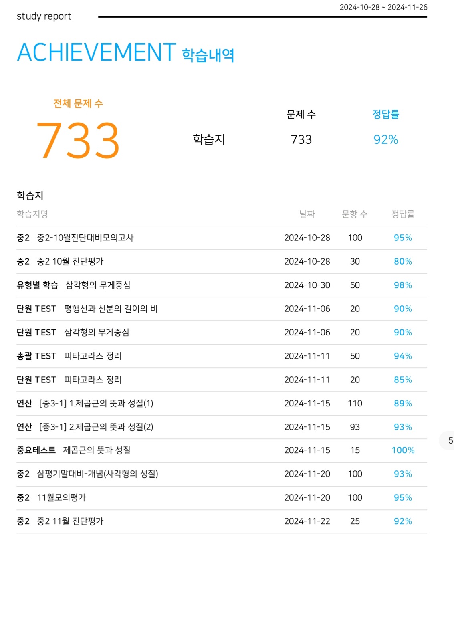
Task: Open 유형별 학습 삼각형의 무게중심 row
Action: coord(222,285)
